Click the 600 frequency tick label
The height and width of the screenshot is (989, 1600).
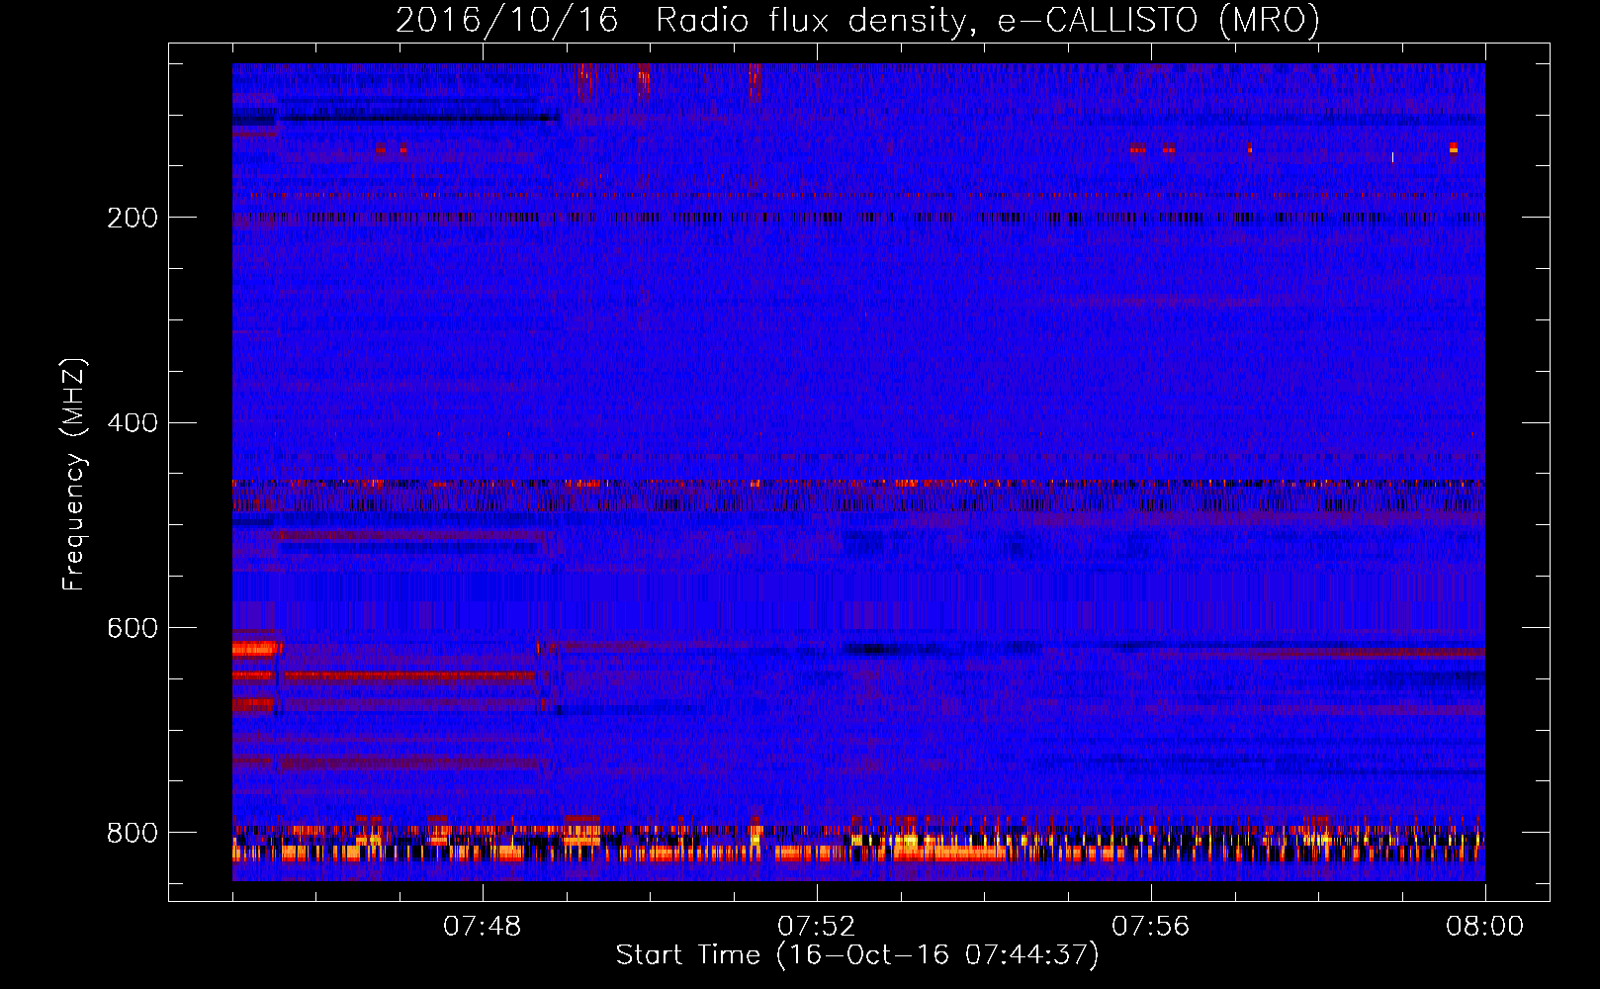tap(133, 629)
